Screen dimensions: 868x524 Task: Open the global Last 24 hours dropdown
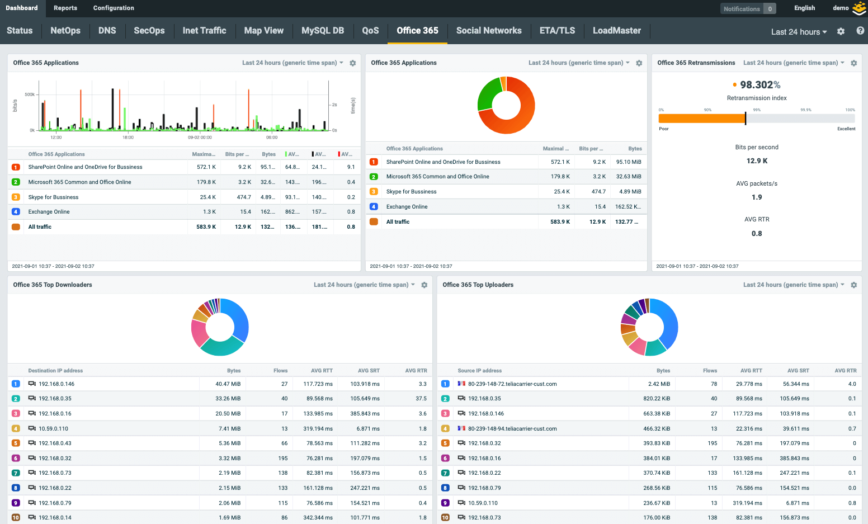pyautogui.click(x=798, y=32)
